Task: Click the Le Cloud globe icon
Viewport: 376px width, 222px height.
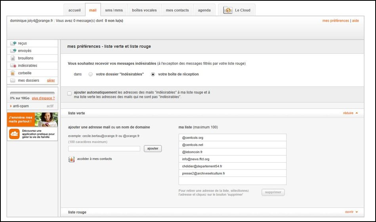Action: coord(228,10)
